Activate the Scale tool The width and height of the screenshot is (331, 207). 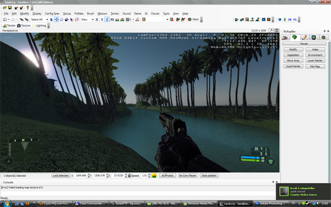[67, 20]
